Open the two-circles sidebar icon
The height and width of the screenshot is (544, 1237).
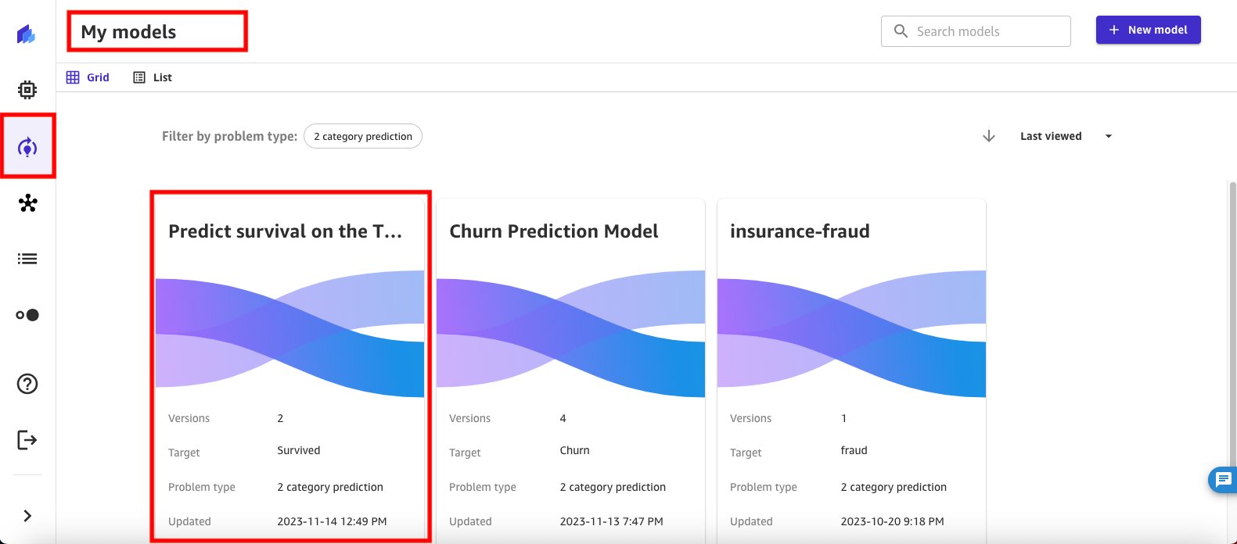tap(27, 315)
